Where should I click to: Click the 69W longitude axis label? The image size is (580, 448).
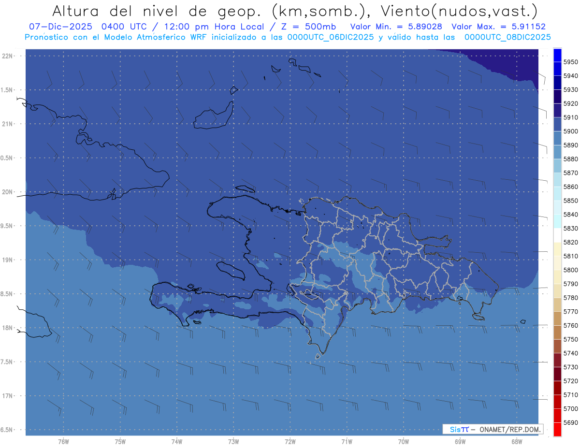pos(460,442)
